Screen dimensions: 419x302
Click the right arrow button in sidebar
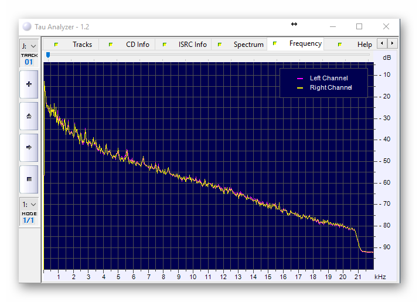pyautogui.click(x=29, y=148)
